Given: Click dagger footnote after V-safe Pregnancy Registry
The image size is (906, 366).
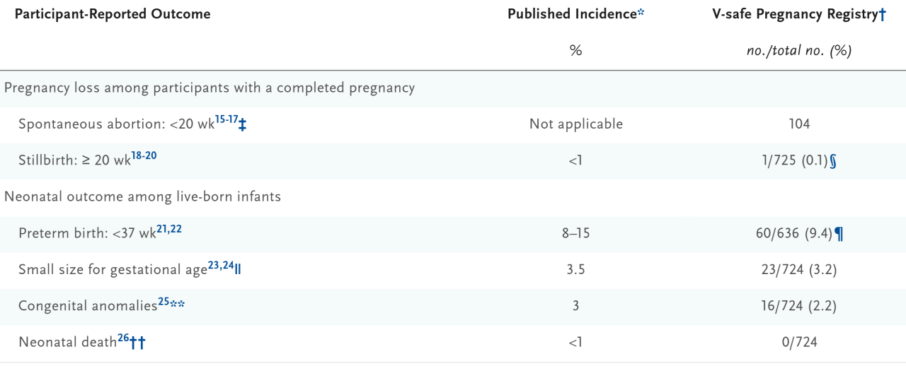Looking at the screenshot, I should [x=882, y=15].
